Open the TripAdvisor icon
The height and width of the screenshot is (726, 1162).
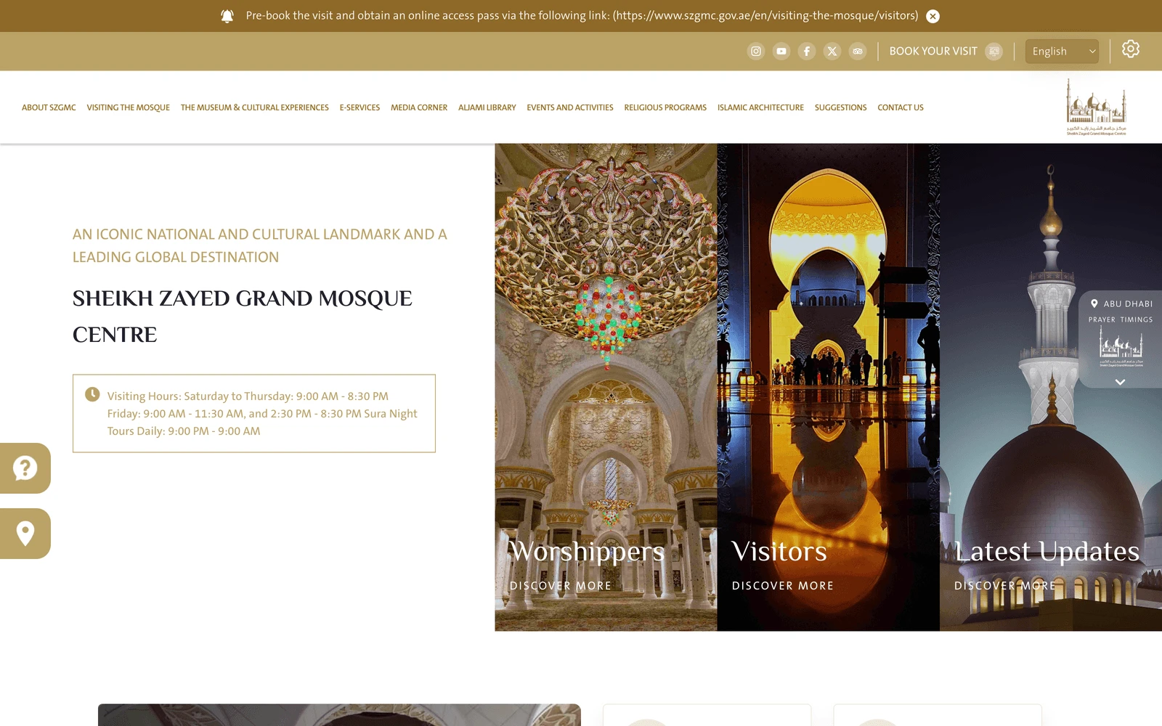coord(858,51)
